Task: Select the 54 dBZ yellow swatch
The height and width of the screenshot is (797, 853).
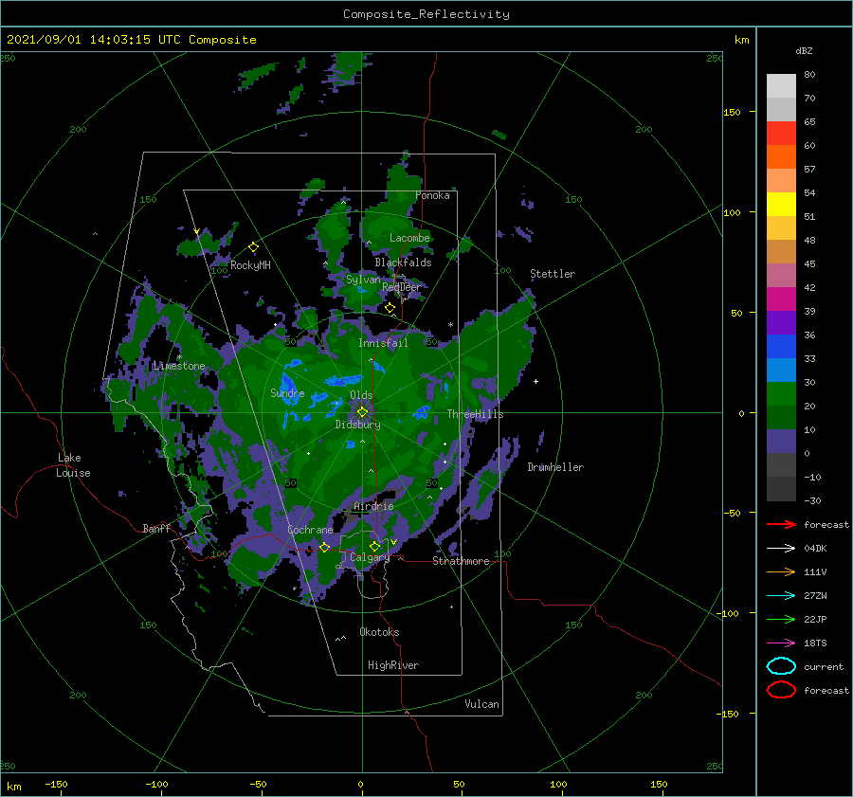Action: pyautogui.click(x=781, y=204)
